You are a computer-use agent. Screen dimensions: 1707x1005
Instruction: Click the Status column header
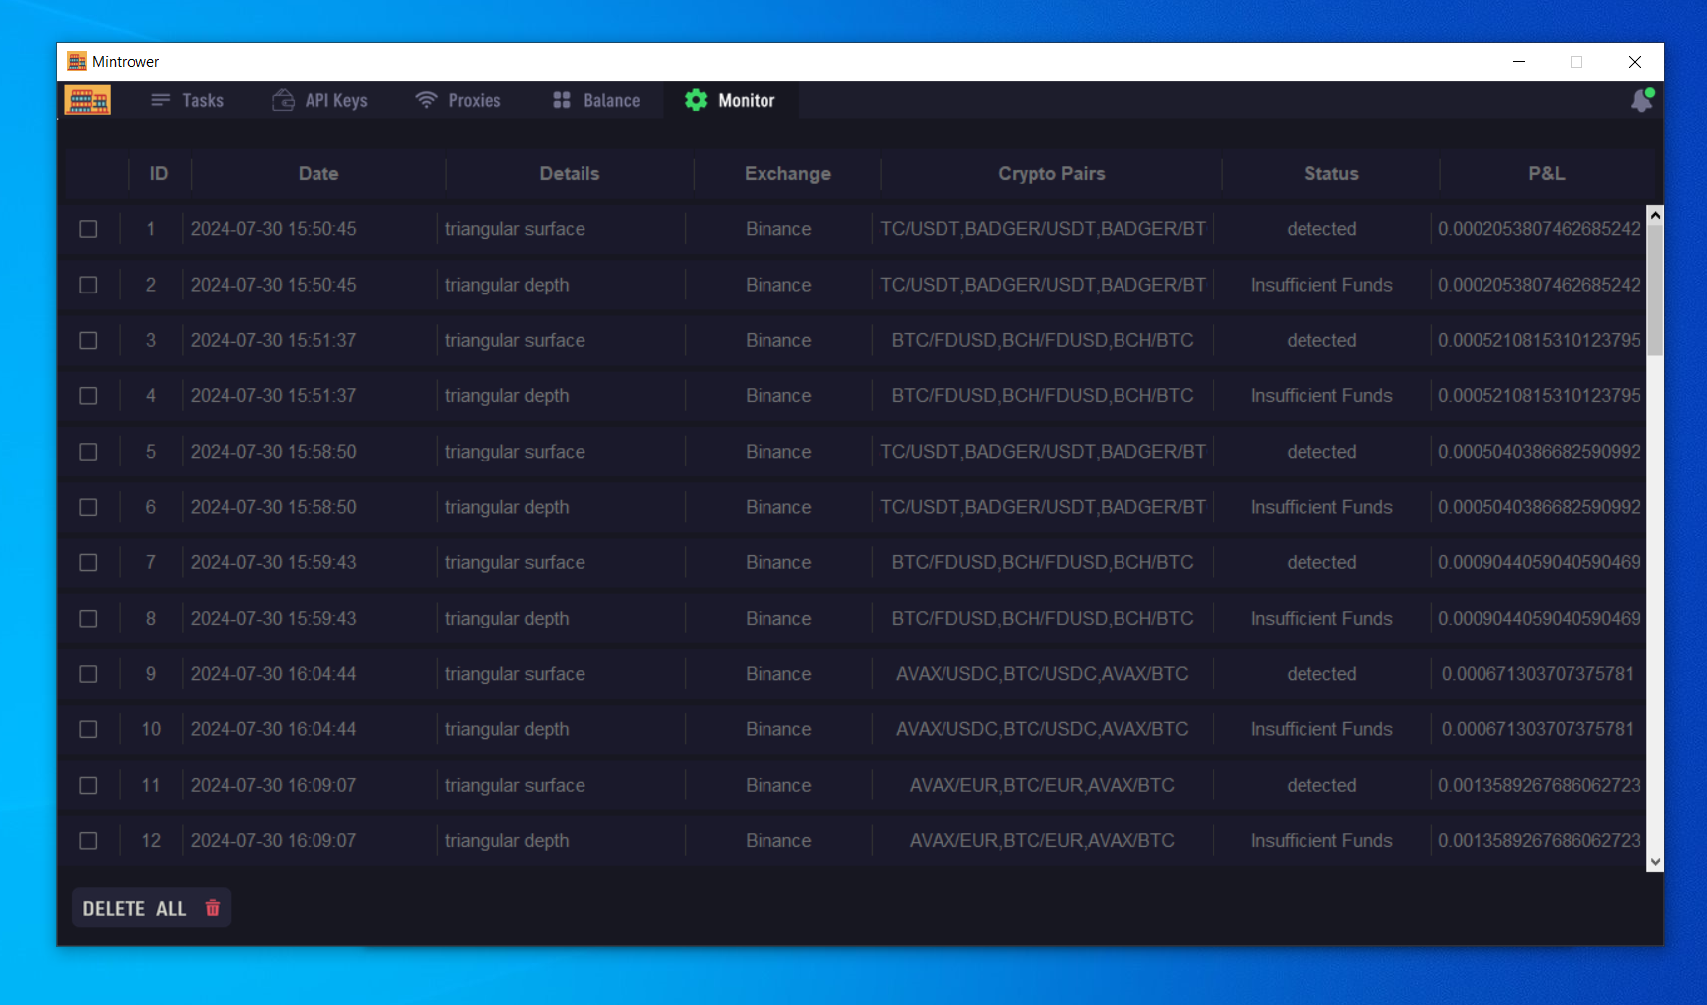(x=1330, y=174)
